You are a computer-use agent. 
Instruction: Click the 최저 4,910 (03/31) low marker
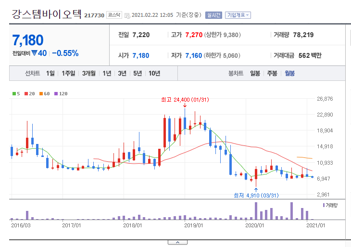256,195
